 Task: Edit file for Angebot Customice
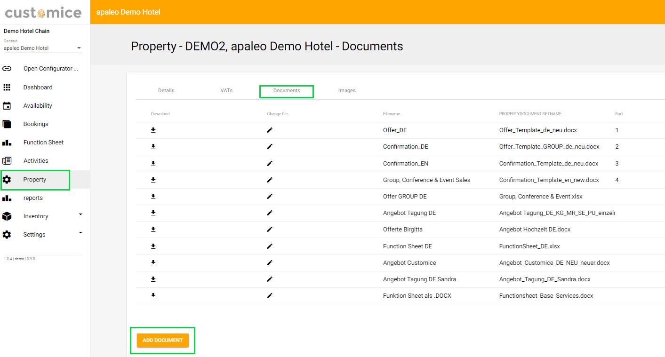coord(270,262)
